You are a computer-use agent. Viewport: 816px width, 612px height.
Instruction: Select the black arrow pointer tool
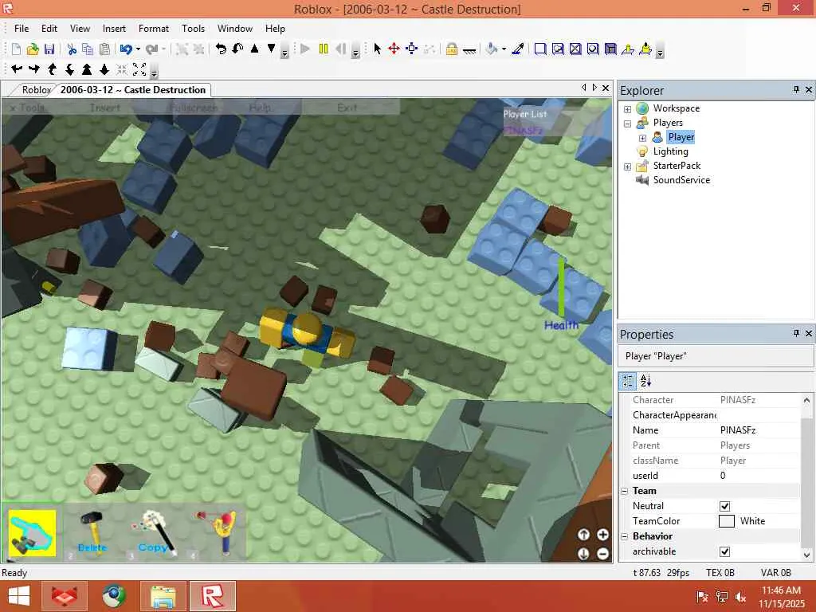pyautogui.click(x=377, y=49)
